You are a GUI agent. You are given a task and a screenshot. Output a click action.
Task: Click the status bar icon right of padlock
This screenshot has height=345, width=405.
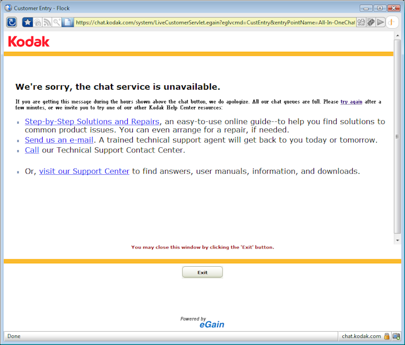pyautogui.click(x=396, y=336)
